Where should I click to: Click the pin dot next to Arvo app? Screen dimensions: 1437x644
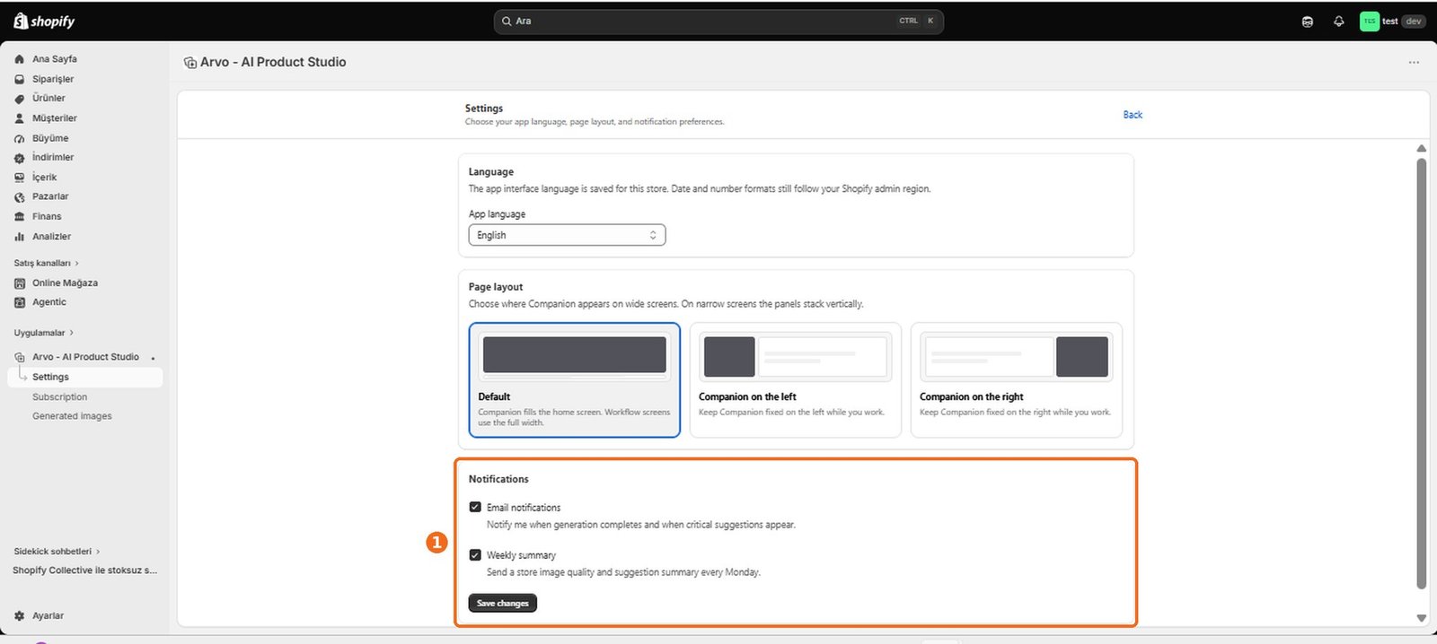pos(153,359)
